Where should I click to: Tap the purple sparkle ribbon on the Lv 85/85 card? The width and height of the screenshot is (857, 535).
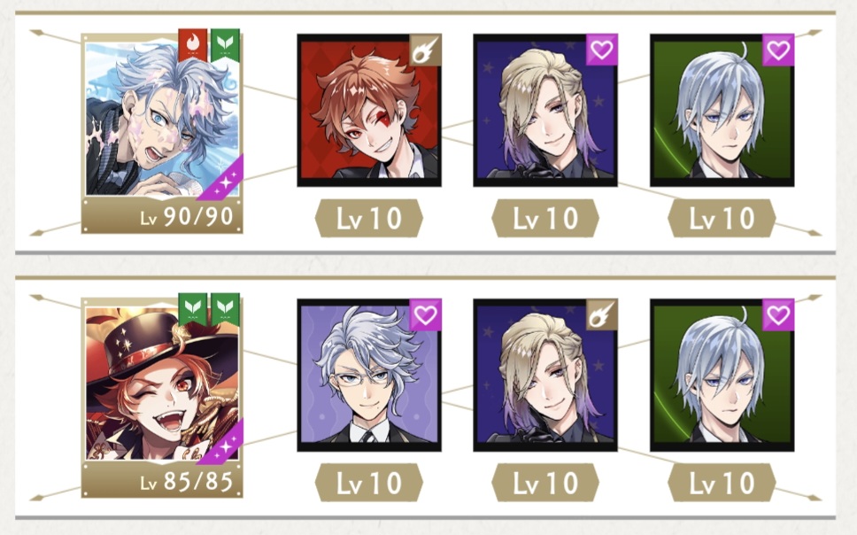[221, 444]
